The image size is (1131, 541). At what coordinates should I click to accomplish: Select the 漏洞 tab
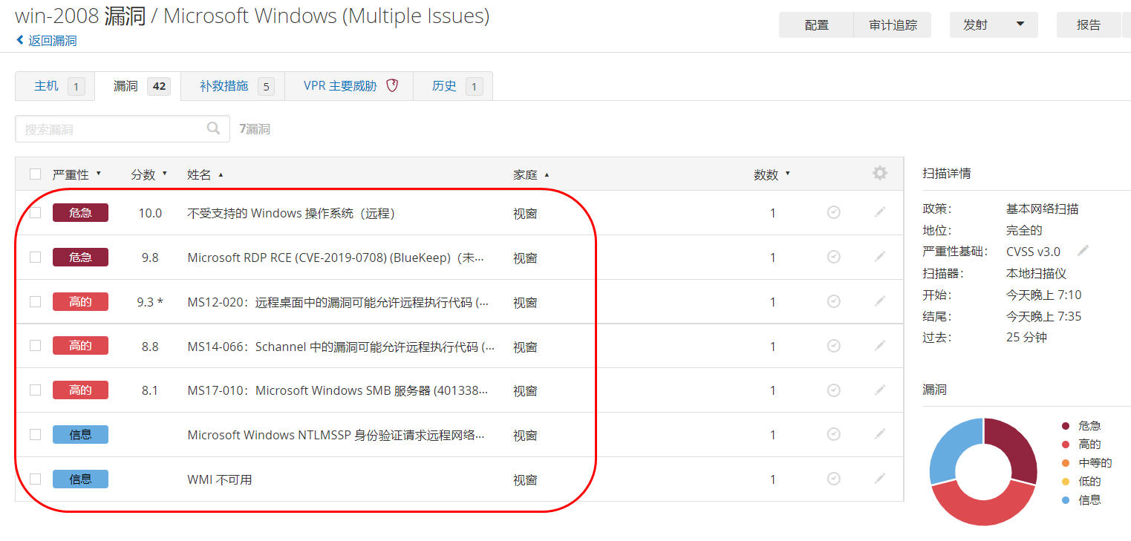137,86
